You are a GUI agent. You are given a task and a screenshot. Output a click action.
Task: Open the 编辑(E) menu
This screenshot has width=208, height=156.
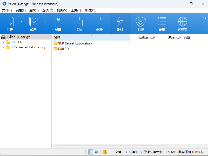(x=21, y=10)
